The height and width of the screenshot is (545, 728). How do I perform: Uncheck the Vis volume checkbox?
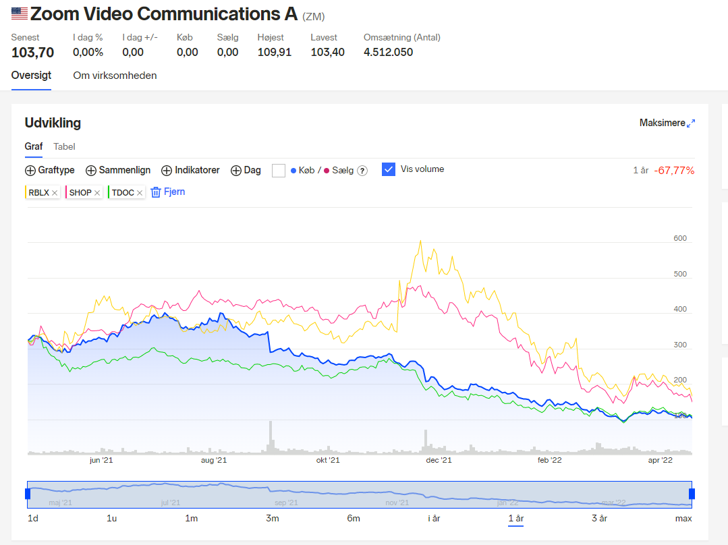coord(389,169)
